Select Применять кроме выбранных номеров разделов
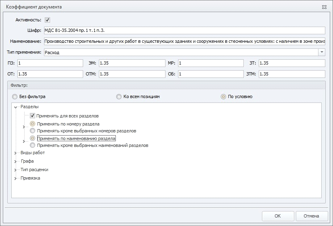Screen dimensions: 333x226 pyautogui.click(x=33, y=131)
